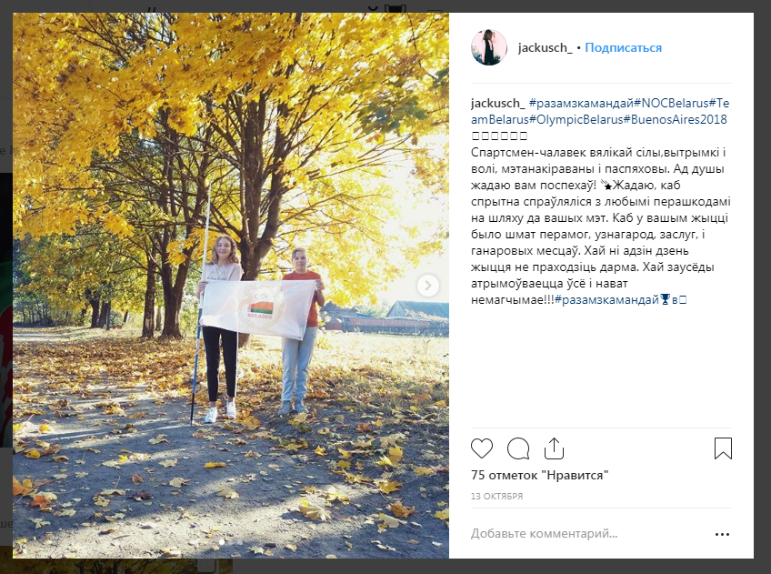Open trailing #разамзкамандай hashtag at caption end
Screen dimensions: 771x574
[606, 299]
